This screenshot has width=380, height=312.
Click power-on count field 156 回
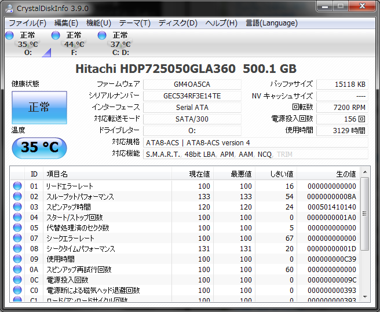coord(342,119)
